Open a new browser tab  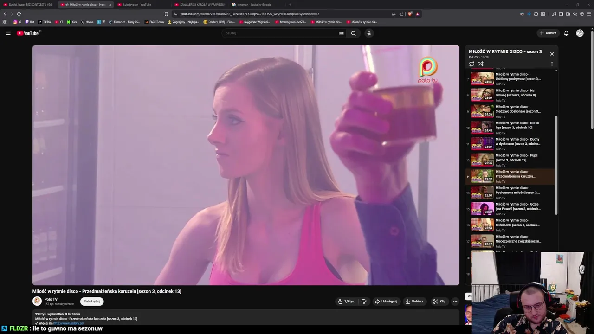coord(290,5)
